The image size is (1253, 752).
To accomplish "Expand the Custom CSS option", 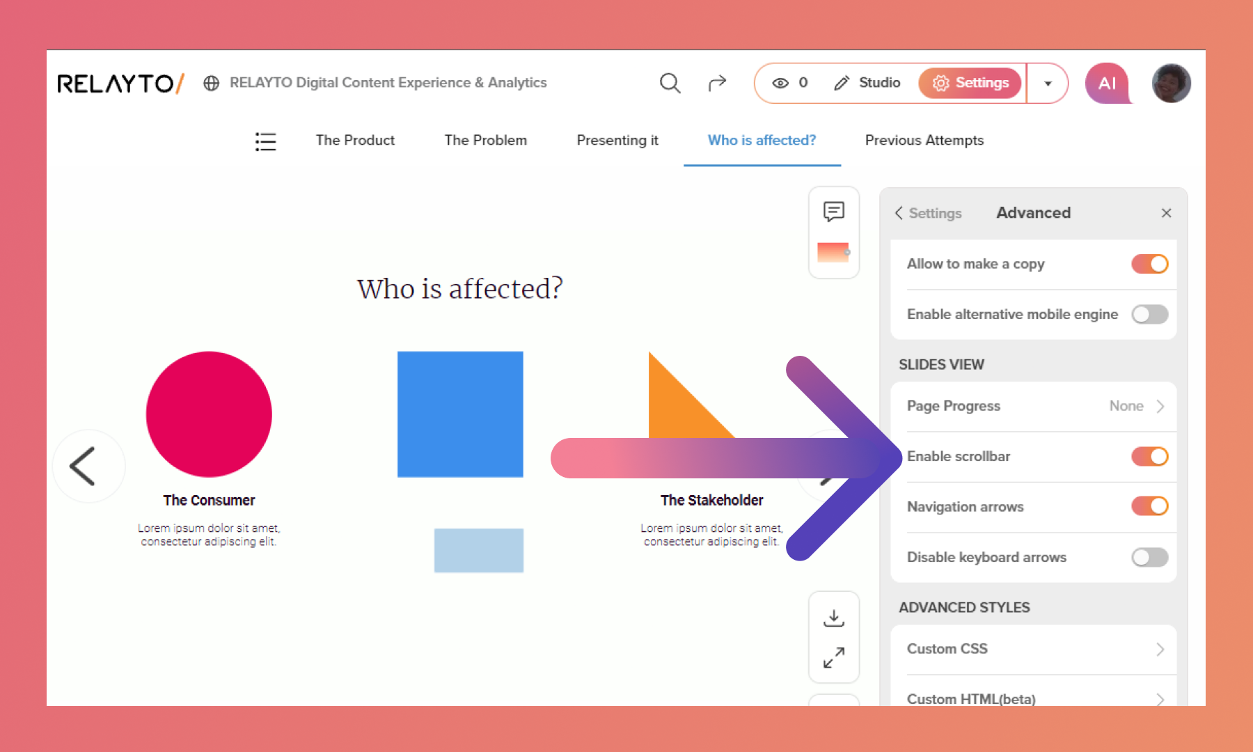I will [x=1034, y=649].
